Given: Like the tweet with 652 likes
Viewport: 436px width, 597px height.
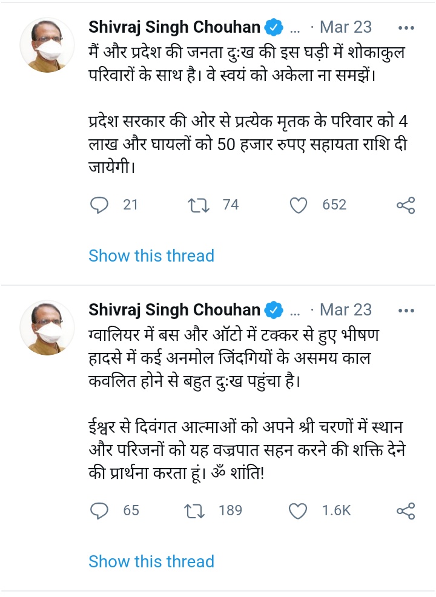Looking at the screenshot, I should click(x=299, y=205).
